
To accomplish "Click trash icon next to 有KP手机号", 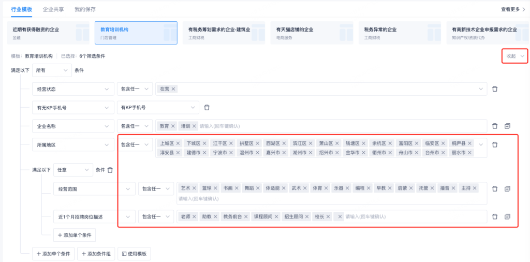I will coord(207,108).
